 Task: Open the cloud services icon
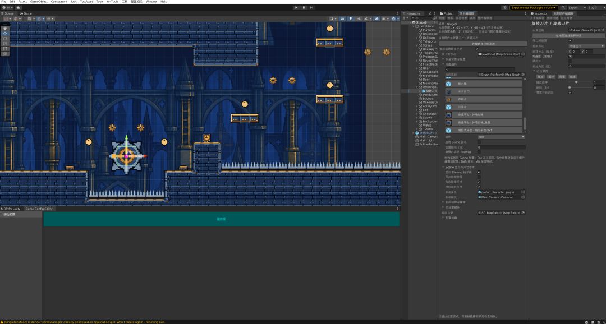click(x=18, y=7)
